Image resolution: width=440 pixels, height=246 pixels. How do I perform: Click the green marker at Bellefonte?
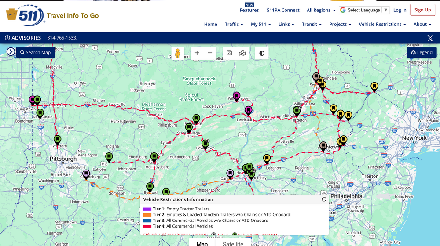[x=196, y=119]
